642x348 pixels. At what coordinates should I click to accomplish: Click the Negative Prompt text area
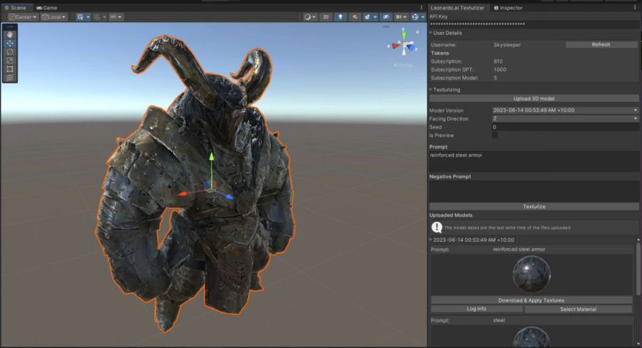[534, 191]
